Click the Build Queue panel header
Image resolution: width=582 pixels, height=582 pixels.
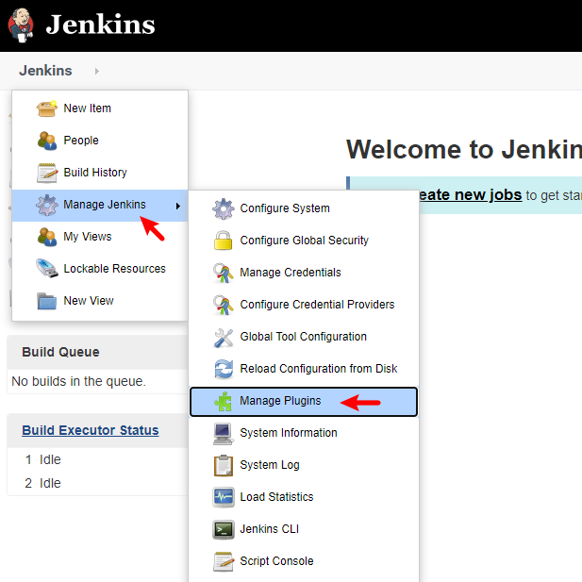tap(97, 352)
